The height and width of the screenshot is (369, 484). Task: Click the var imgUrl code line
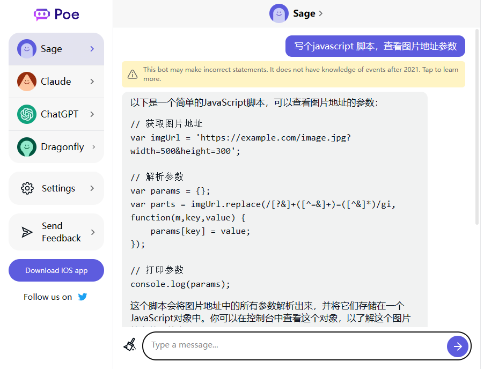pos(240,138)
